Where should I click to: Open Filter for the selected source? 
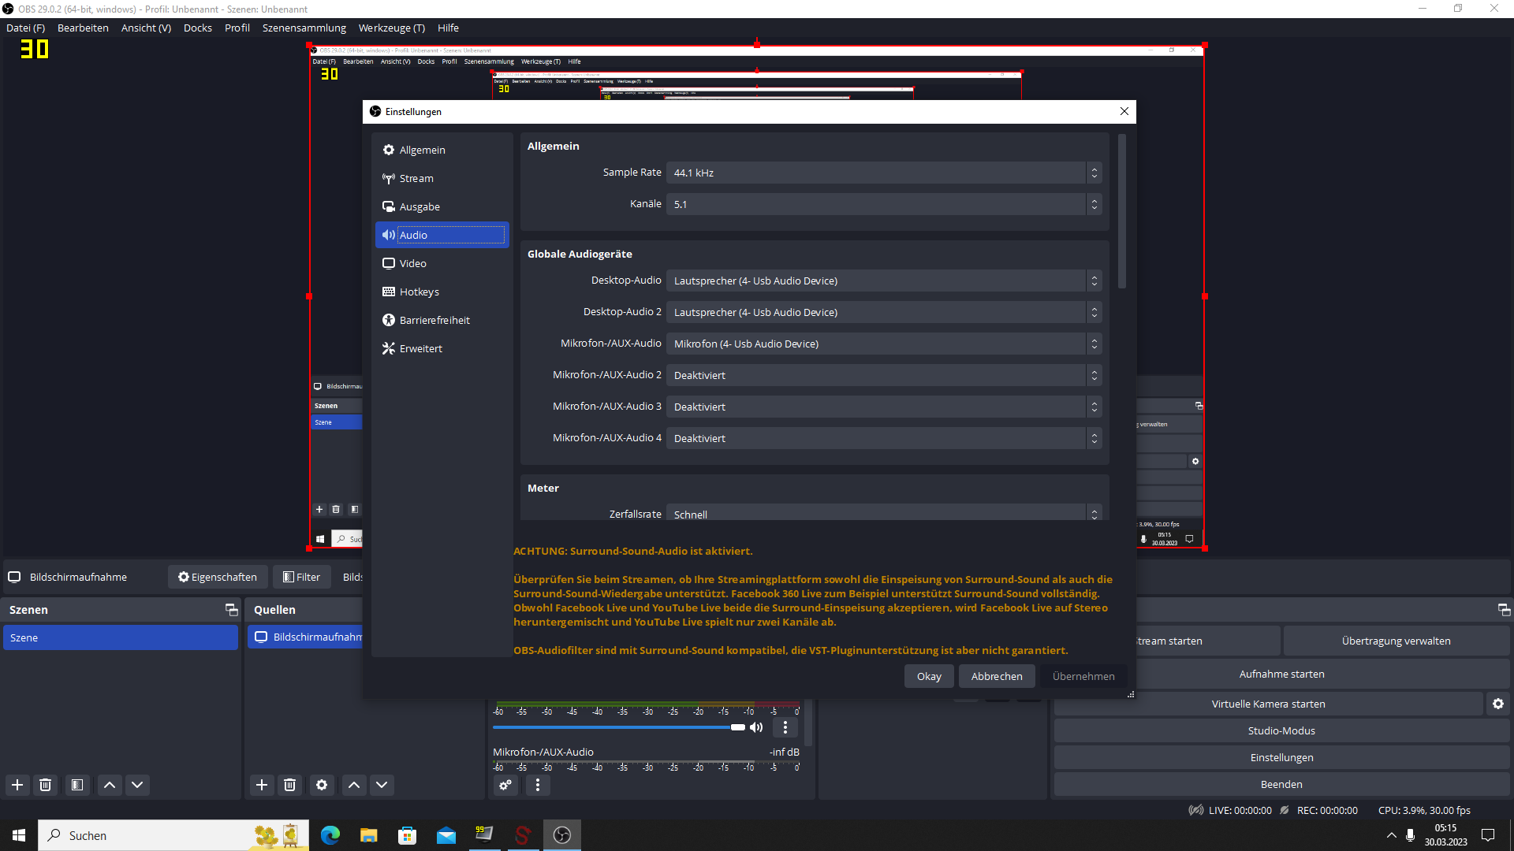click(302, 577)
